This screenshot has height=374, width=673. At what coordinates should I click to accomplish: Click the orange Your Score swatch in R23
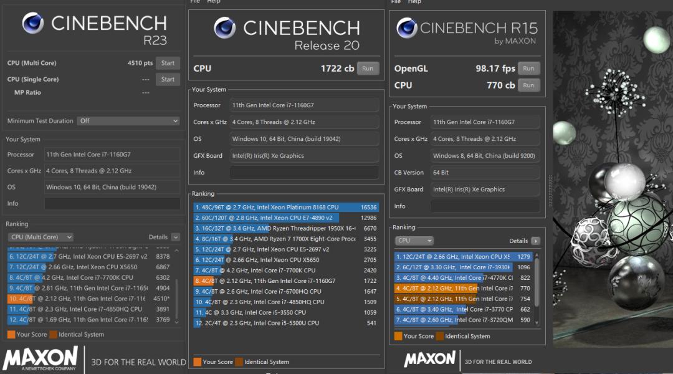tap(11, 334)
